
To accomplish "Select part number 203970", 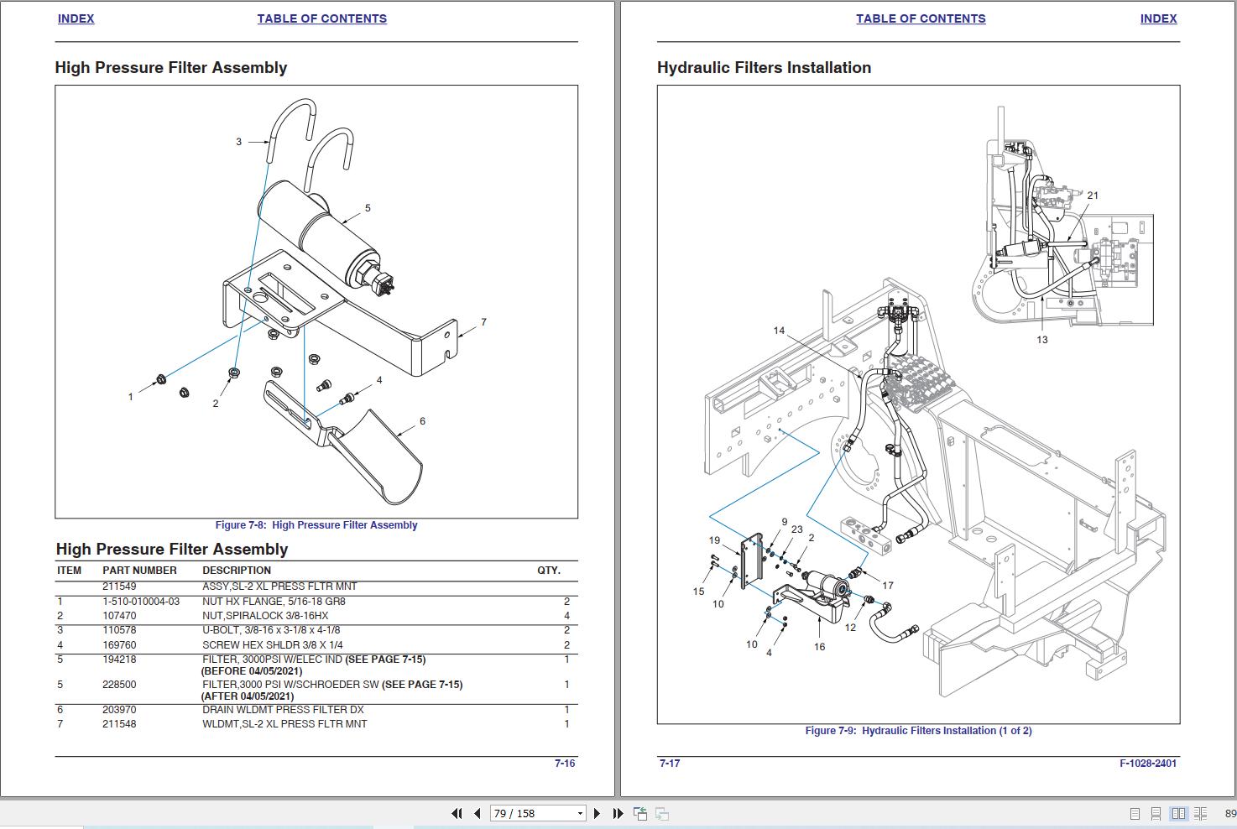I will [x=119, y=710].
